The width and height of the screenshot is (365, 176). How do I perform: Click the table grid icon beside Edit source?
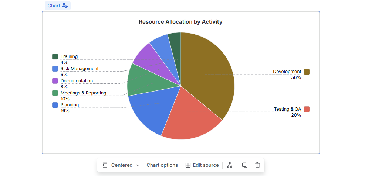[188, 165]
